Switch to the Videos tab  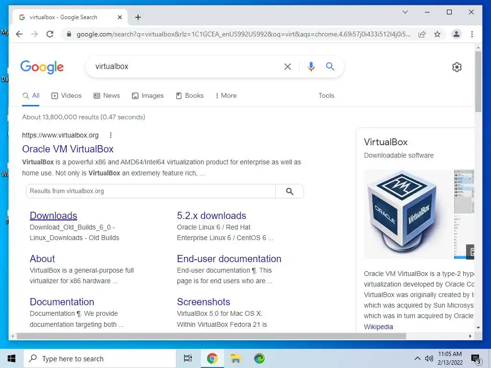click(x=66, y=96)
